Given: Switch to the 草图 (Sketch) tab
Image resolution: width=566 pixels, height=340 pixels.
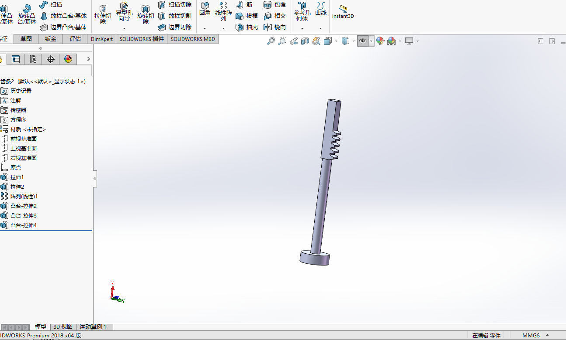Looking at the screenshot, I should coord(26,39).
